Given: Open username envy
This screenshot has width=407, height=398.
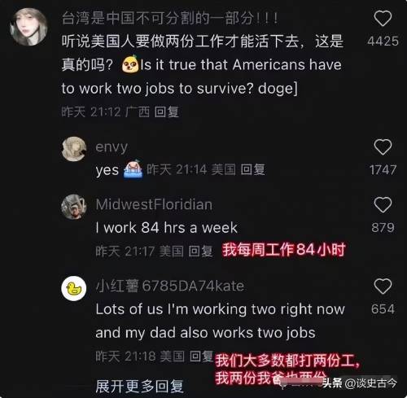Looking at the screenshot, I should (112, 147).
